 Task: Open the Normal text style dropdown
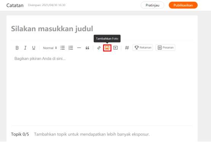point(50,48)
